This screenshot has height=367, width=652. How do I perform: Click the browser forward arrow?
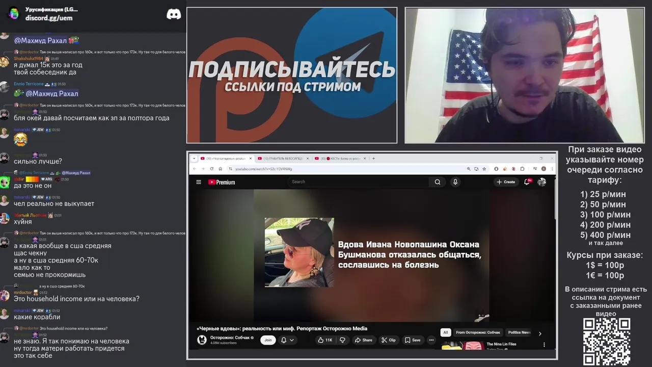[203, 169]
